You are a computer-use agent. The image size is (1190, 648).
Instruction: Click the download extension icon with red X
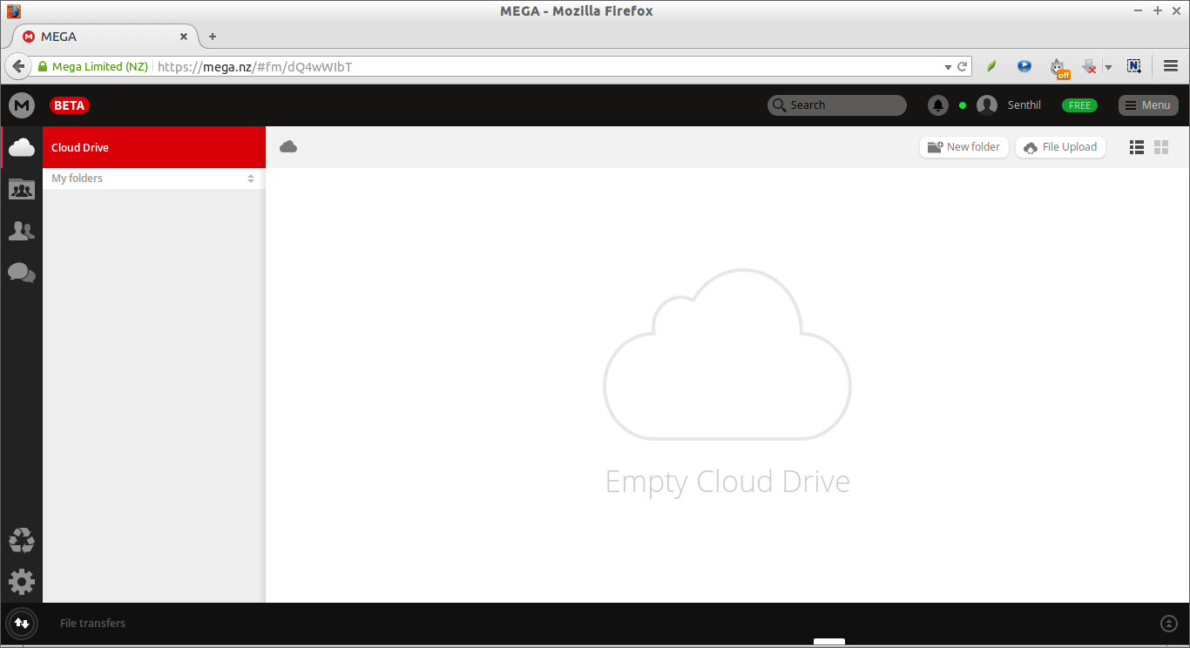click(x=1089, y=66)
